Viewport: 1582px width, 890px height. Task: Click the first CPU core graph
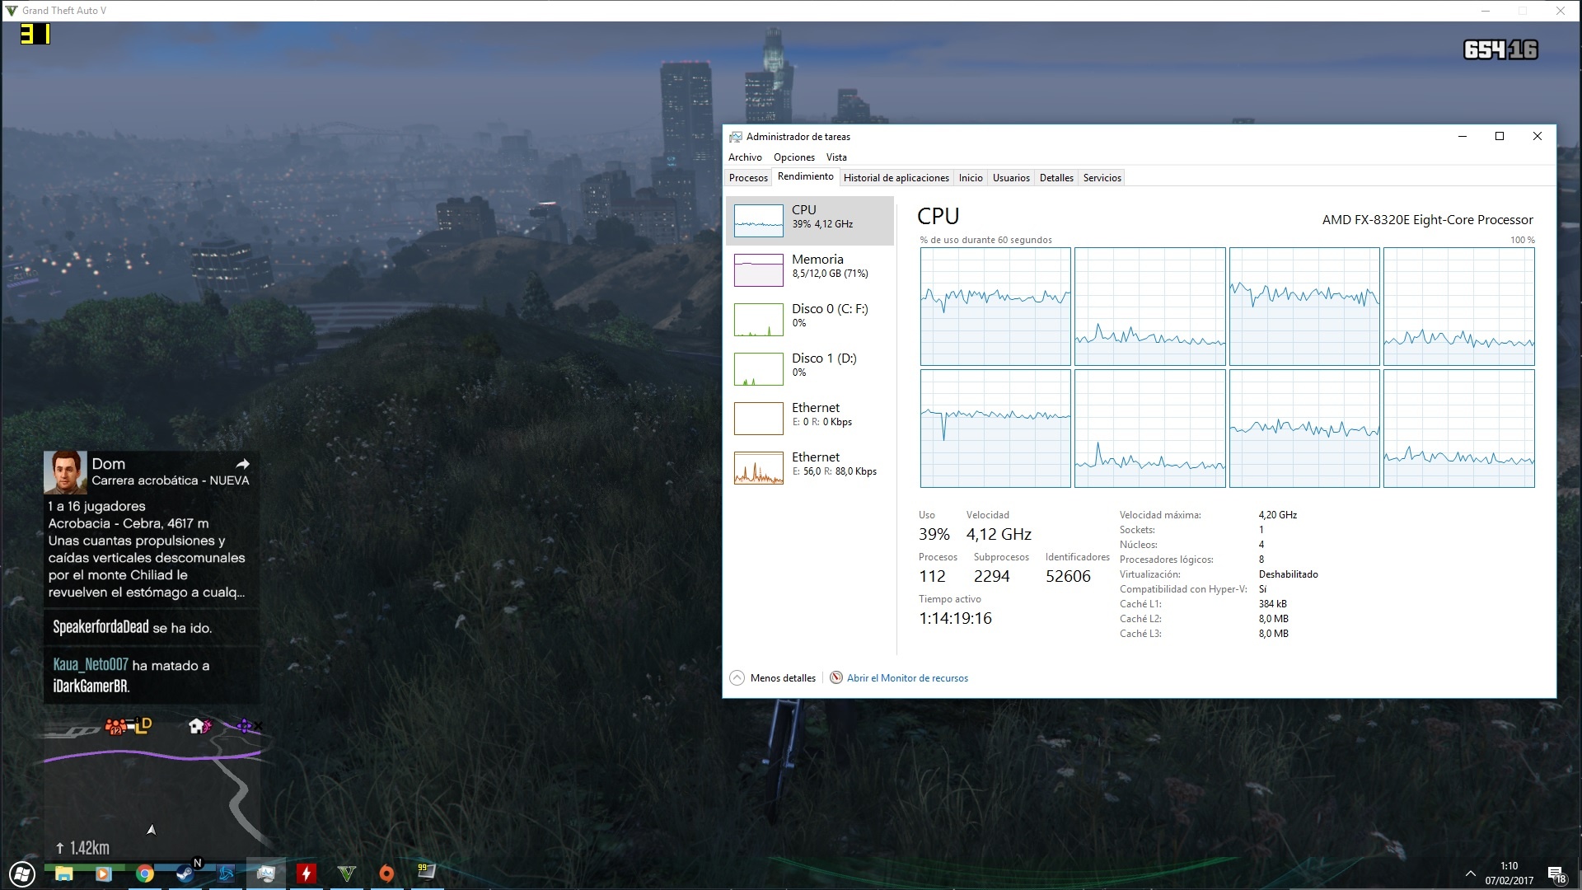(995, 307)
